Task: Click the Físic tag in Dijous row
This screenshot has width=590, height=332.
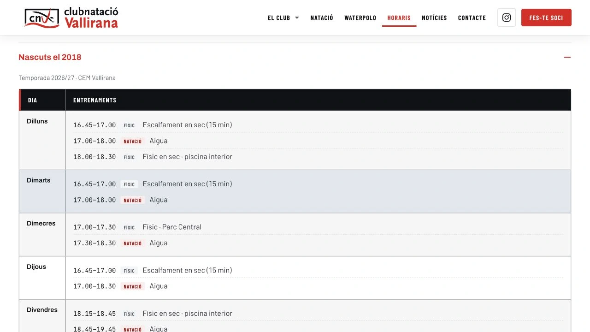Action: tap(129, 271)
